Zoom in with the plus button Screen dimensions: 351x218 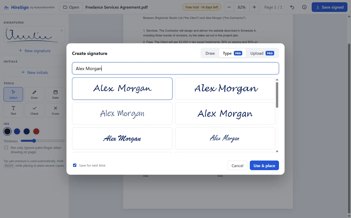(x=254, y=7)
